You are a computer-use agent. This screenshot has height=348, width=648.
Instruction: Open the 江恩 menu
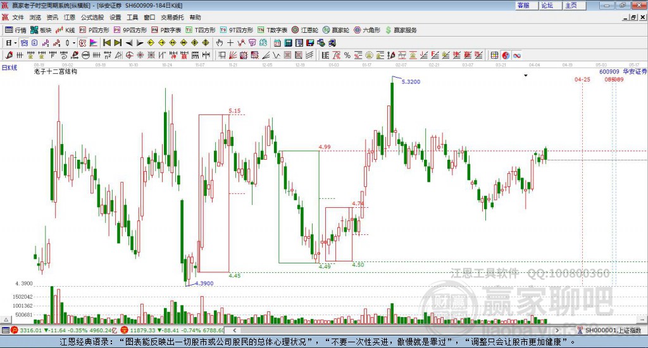[70, 17]
